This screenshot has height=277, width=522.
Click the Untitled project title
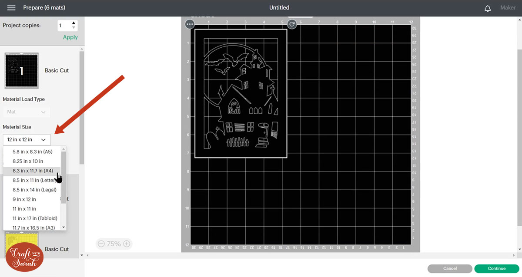click(x=279, y=8)
